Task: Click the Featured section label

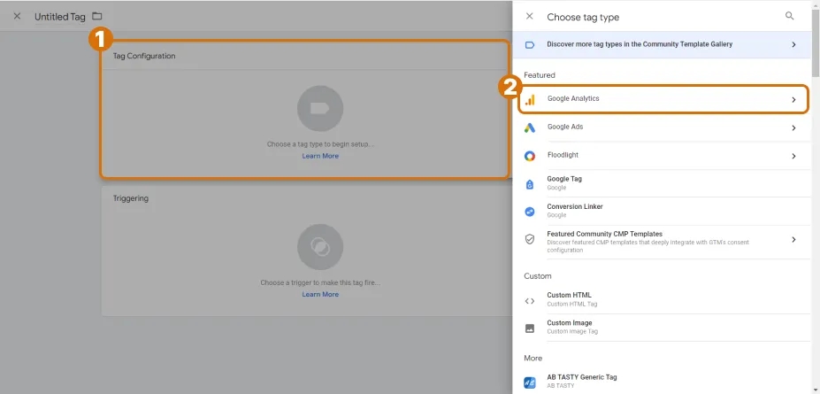Action: (x=540, y=75)
